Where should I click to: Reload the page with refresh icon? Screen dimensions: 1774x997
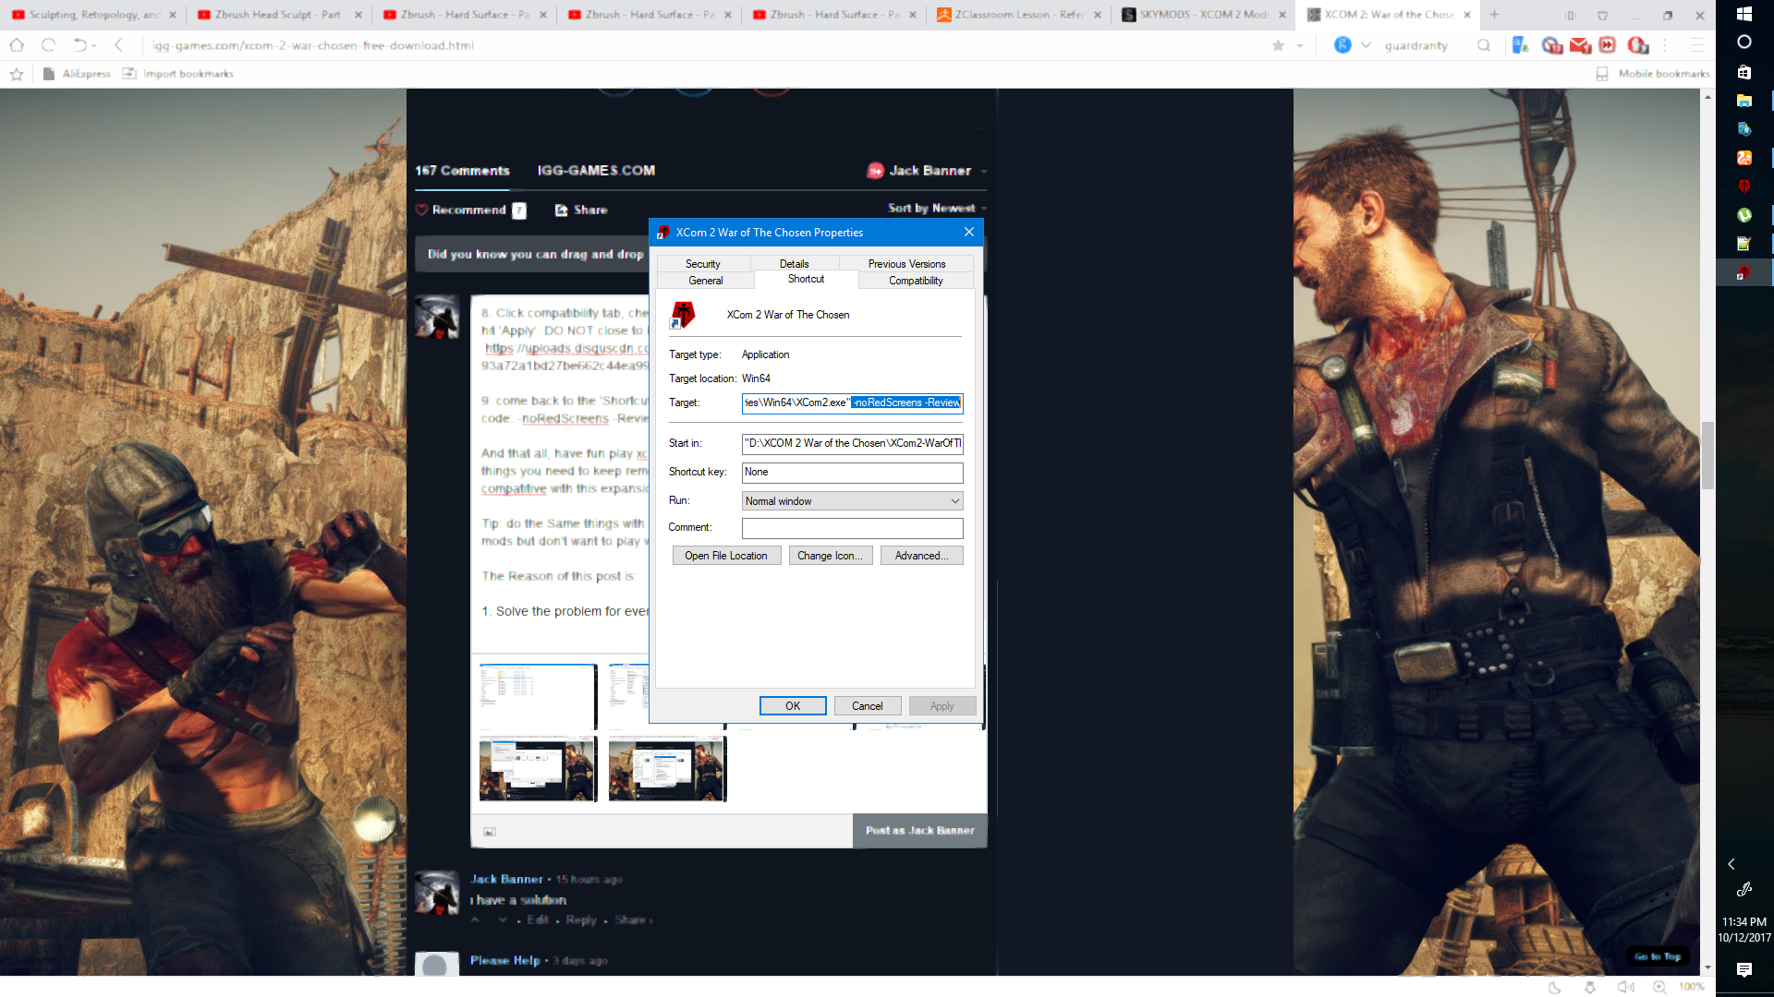49,45
